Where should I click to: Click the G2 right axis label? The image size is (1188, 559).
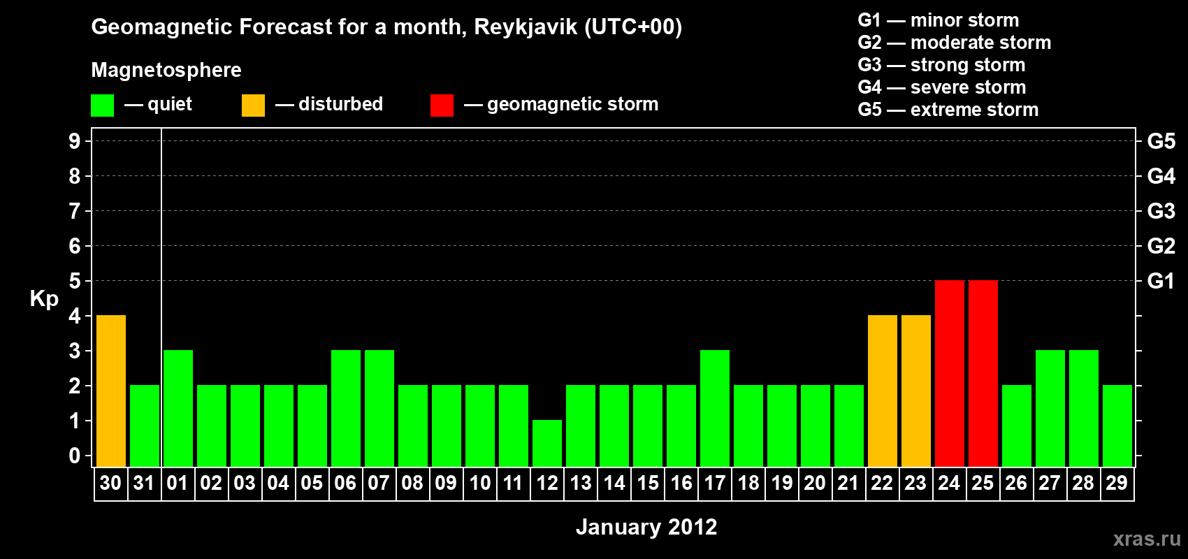click(1161, 246)
